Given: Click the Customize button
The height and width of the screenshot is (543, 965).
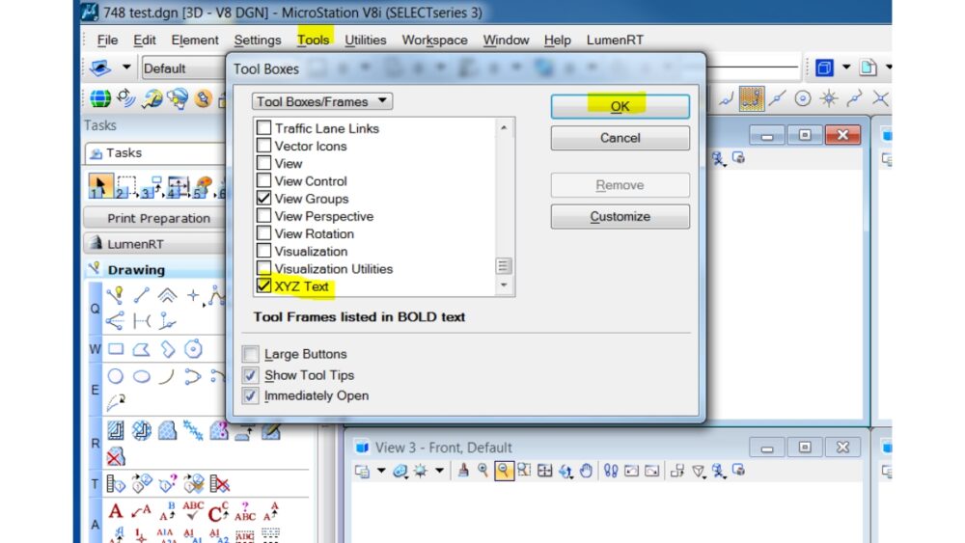Looking at the screenshot, I should 620,217.
